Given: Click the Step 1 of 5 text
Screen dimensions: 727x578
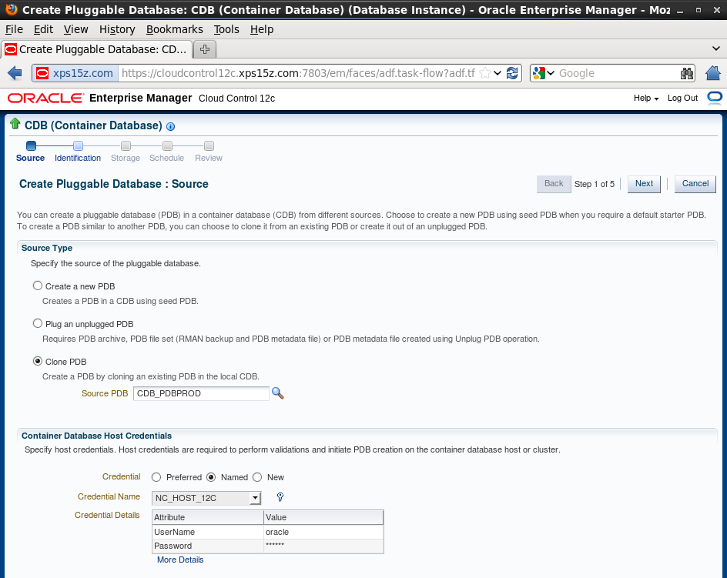Looking at the screenshot, I should 595,184.
